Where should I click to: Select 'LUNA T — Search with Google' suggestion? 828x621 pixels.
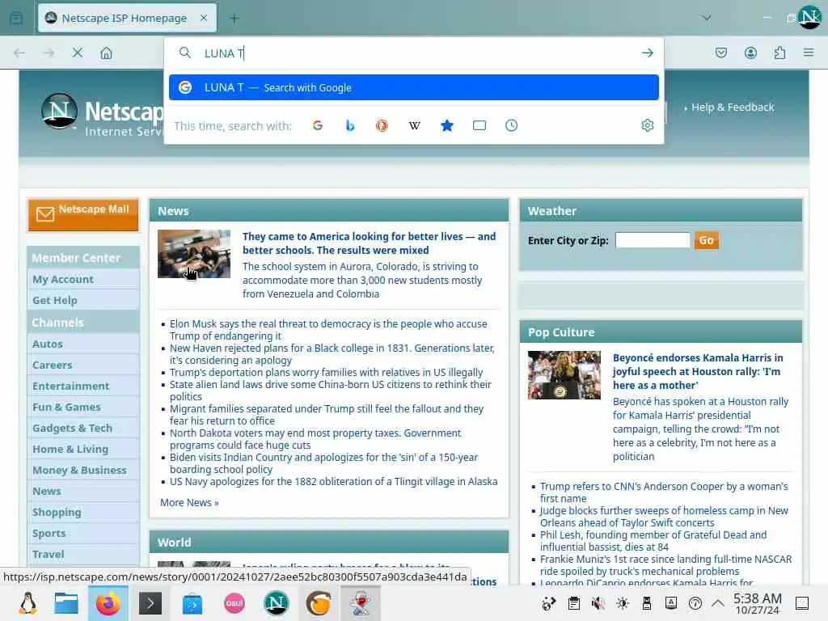413,87
